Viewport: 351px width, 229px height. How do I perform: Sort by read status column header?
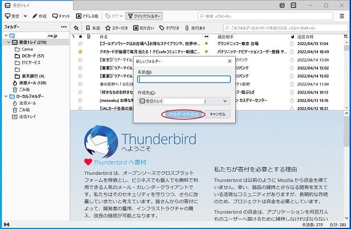207,36
